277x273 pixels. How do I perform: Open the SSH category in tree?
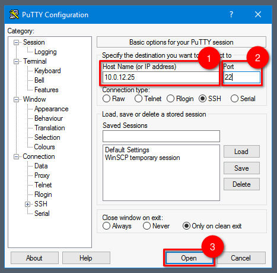tap(41, 204)
